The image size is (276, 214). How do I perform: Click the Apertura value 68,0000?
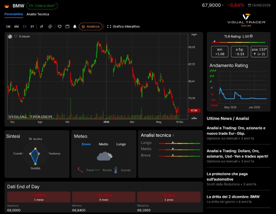click(x=14, y=210)
